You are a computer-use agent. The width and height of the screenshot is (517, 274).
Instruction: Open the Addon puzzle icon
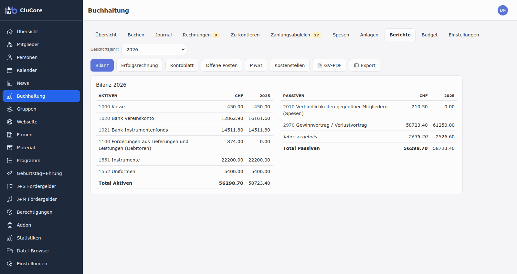[10, 225]
